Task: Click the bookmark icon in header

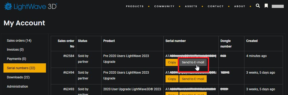Action: tap(266, 6)
